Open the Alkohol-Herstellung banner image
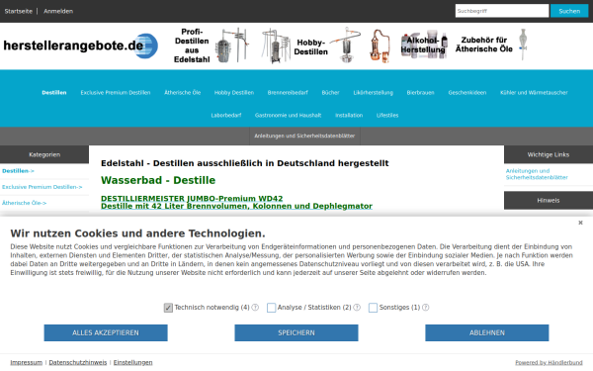Viewport: 593px width, 371px height. [424, 46]
